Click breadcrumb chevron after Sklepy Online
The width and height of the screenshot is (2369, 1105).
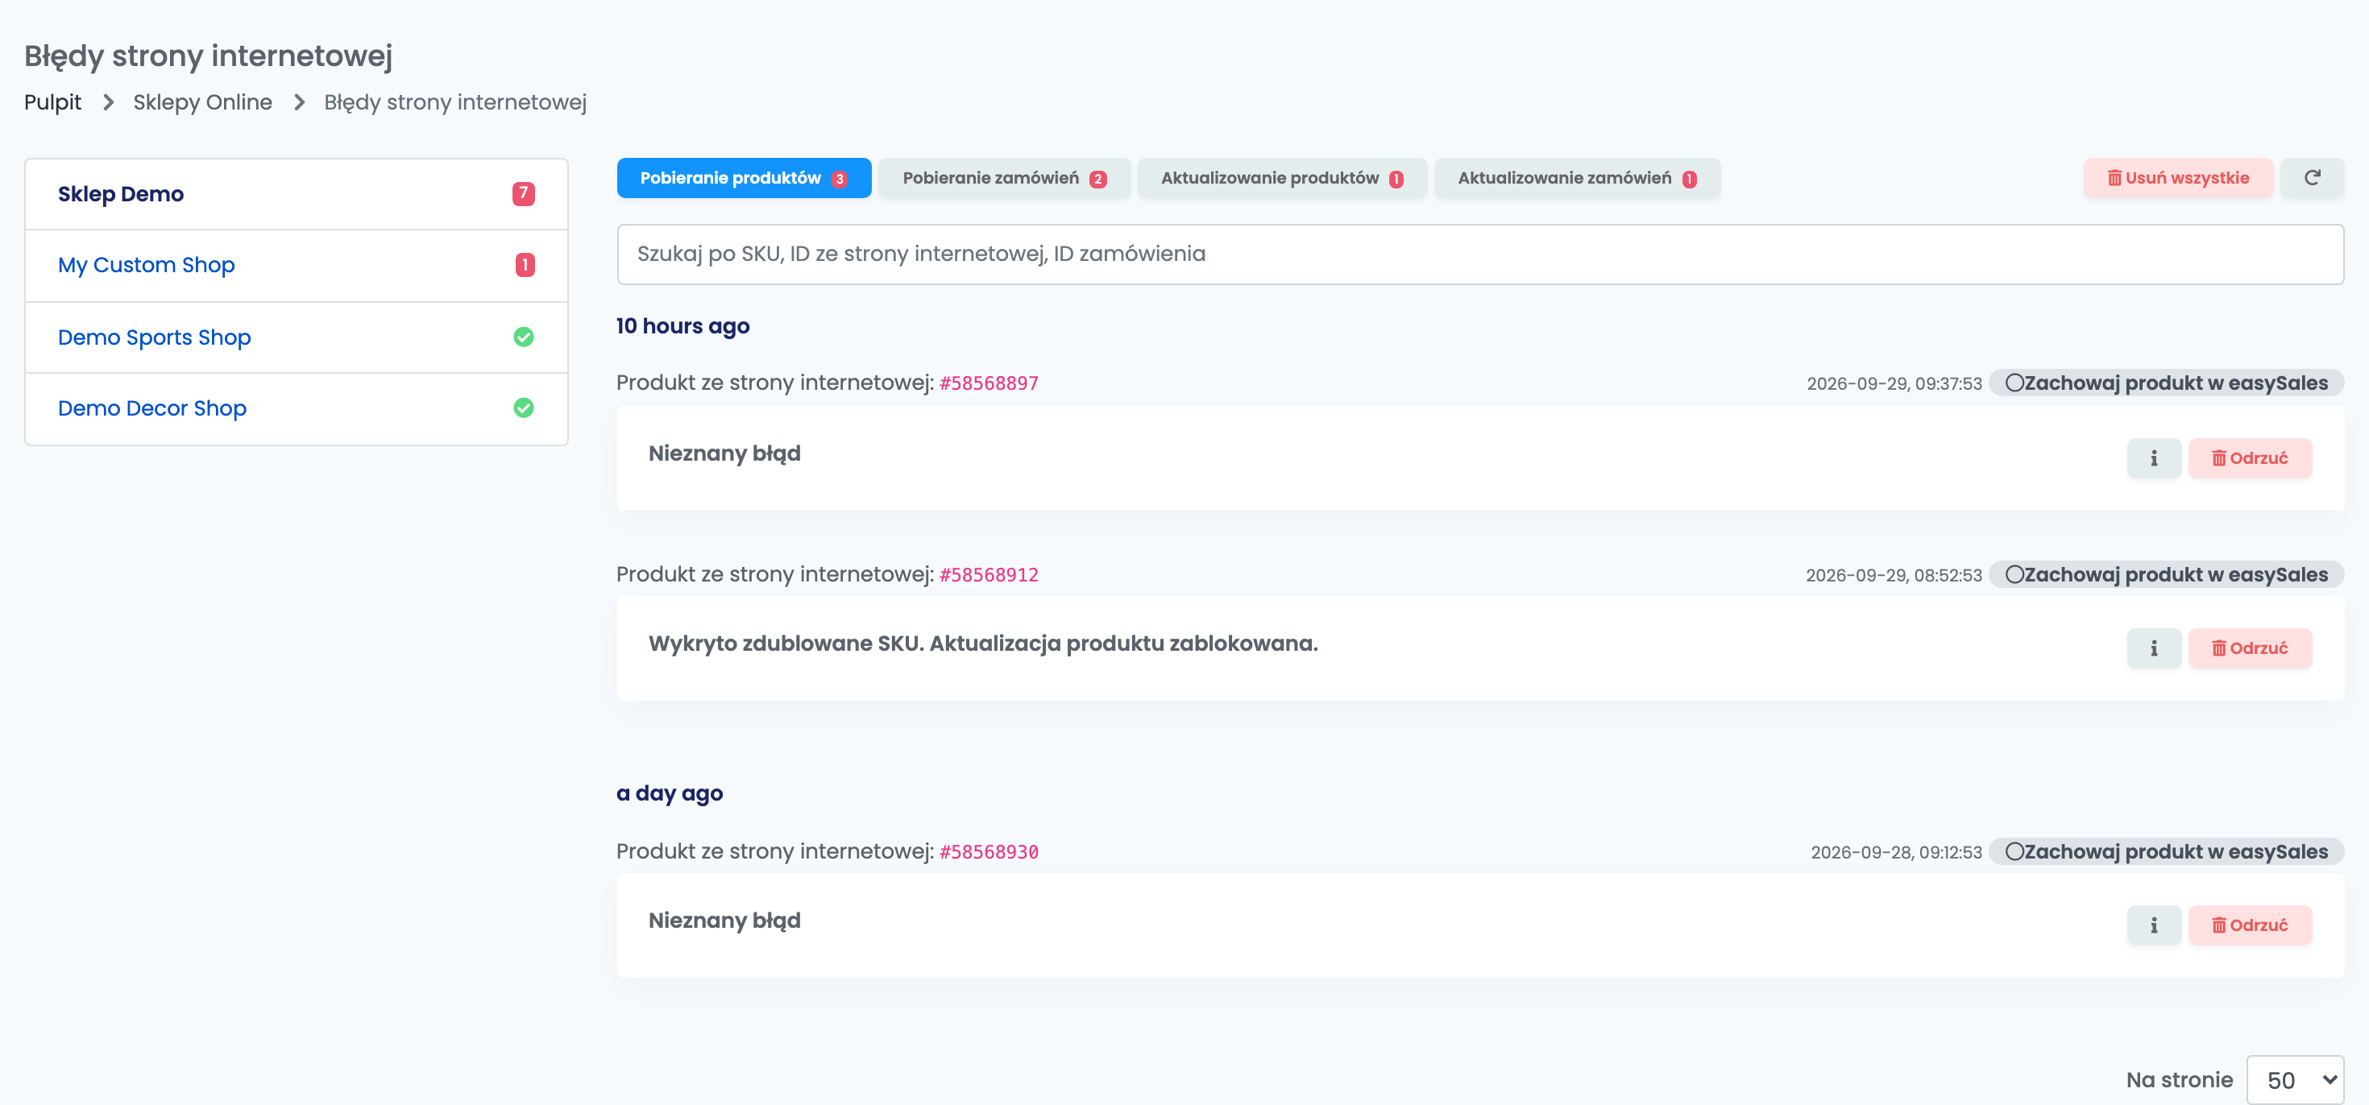click(x=299, y=102)
